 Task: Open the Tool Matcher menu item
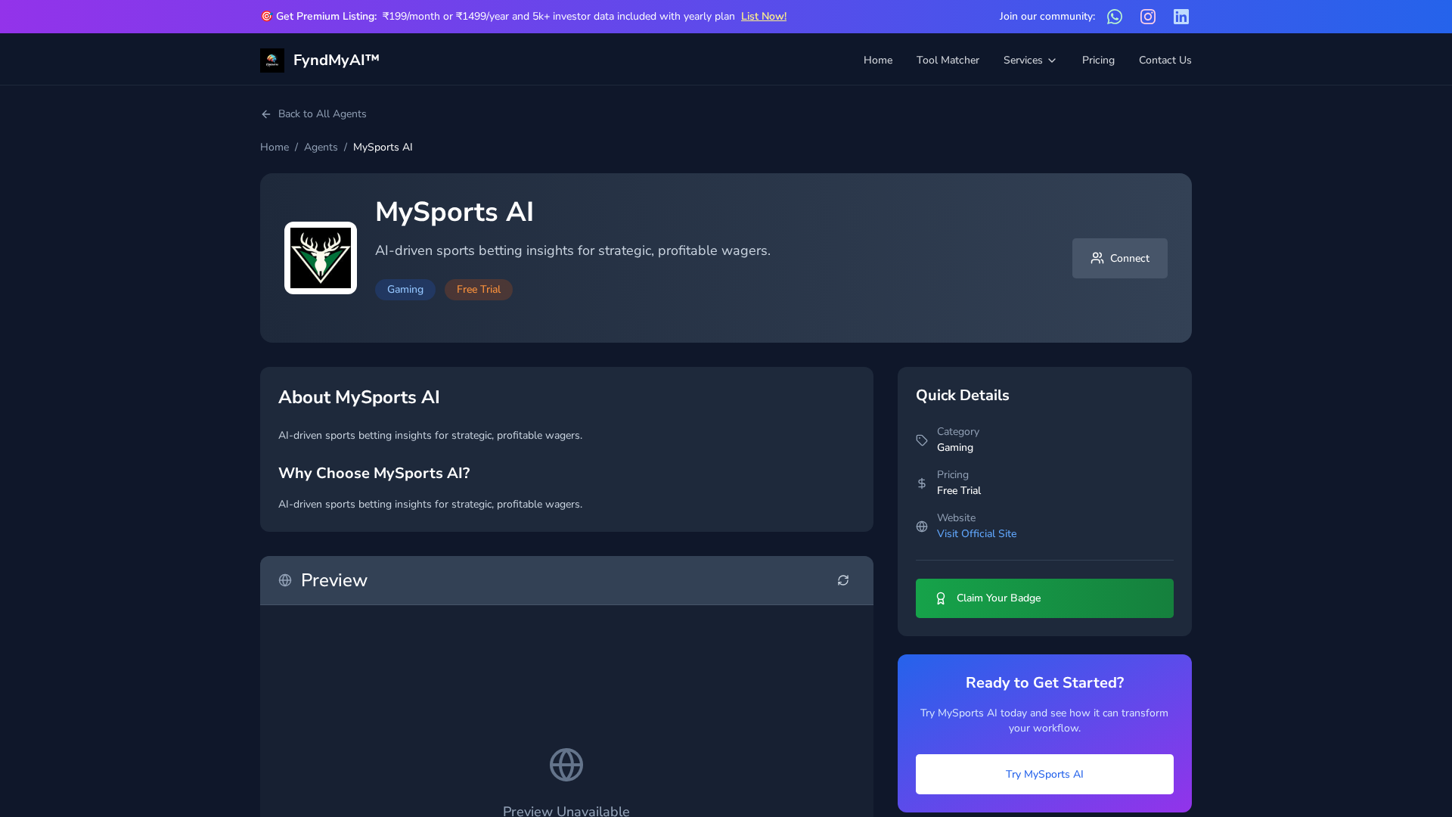[x=948, y=61]
